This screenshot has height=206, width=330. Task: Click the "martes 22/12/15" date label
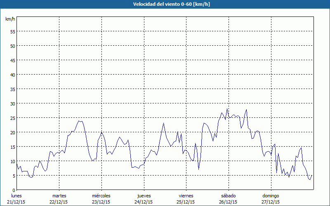(59, 199)
